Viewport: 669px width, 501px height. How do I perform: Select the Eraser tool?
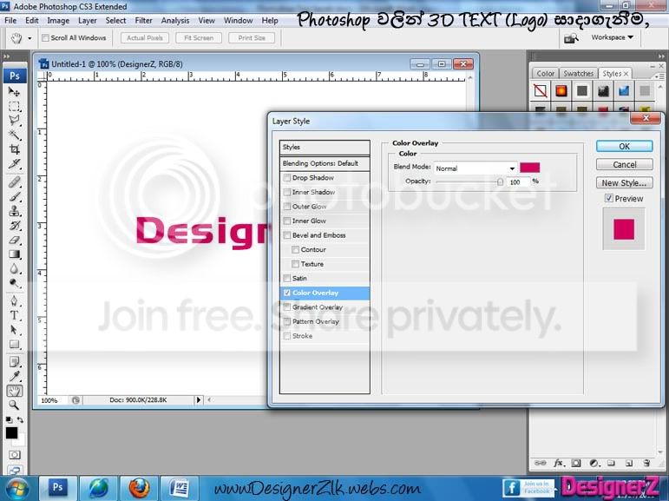point(14,240)
